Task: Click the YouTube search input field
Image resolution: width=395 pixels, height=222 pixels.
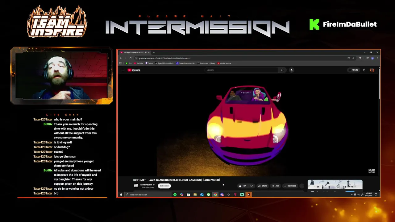Action: [x=241, y=70]
